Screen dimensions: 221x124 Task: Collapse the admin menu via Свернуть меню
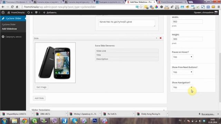12,37
